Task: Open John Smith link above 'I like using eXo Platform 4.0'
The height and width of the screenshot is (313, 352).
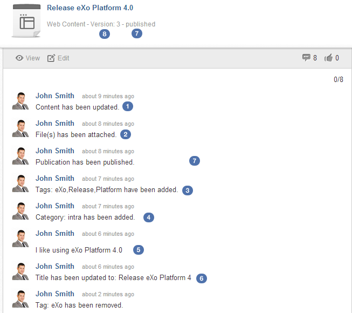Action: [55, 233]
